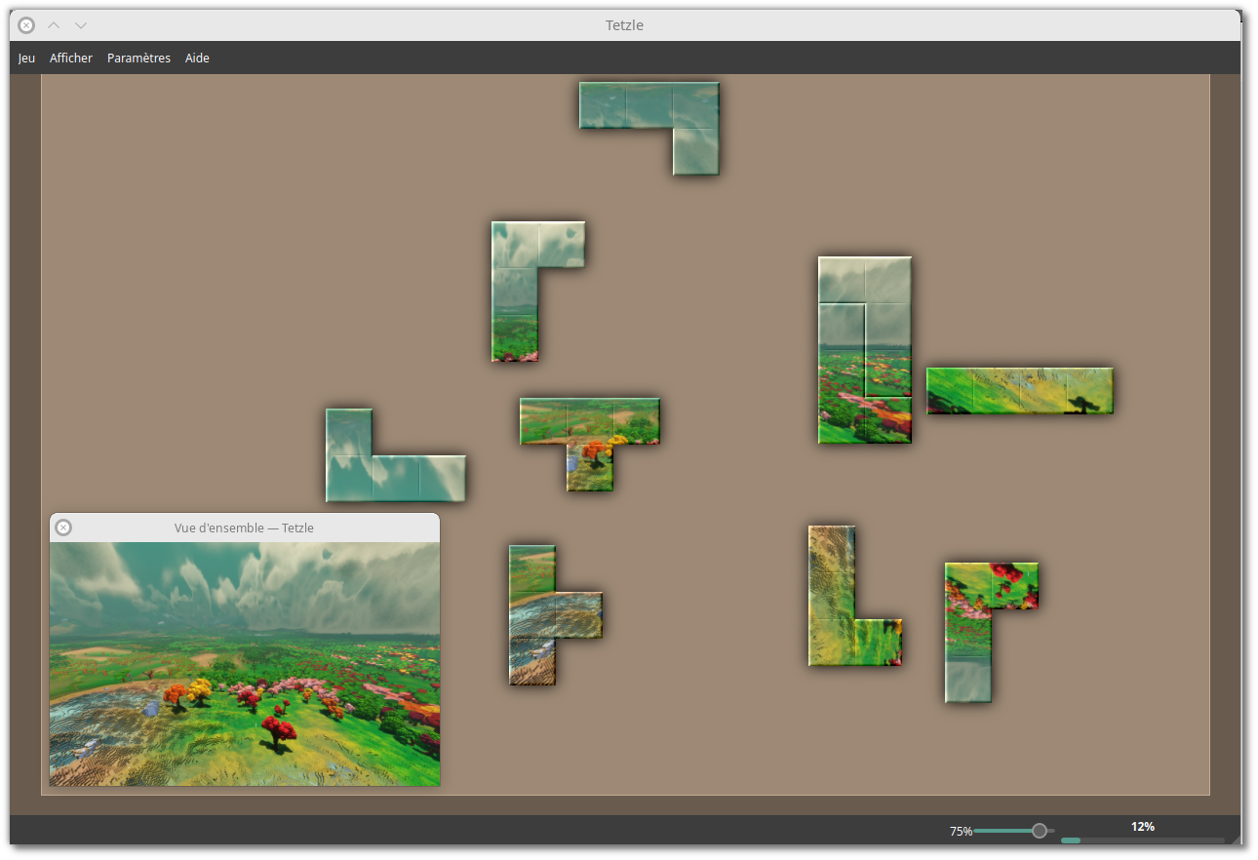Select the horizontal yellow-green grass bar piece
The width and height of the screenshot is (1258, 860).
pyautogui.click(x=1019, y=391)
